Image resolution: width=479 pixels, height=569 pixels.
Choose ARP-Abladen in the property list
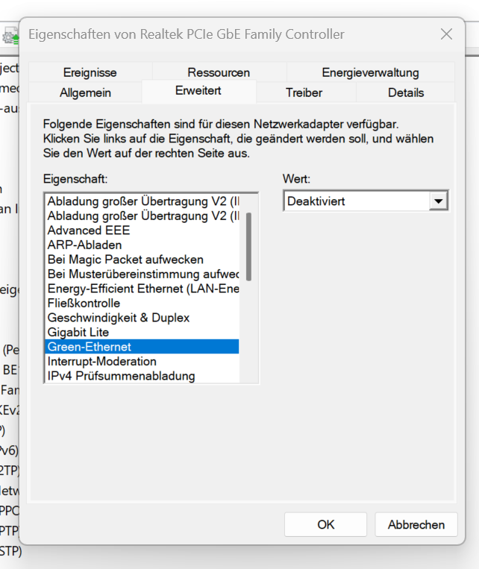pyautogui.click(x=143, y=245)
